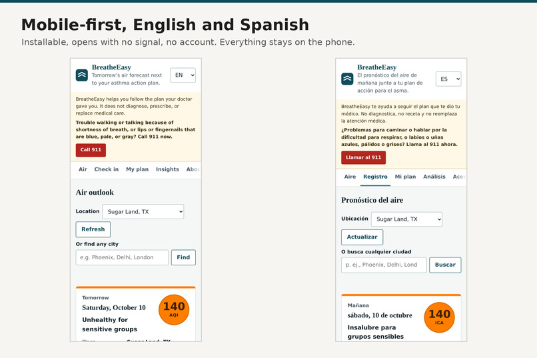Viewport: 537px width, 358px height.
Task: Click 'Saturday, October 10' forecast date
Action: 114,307
